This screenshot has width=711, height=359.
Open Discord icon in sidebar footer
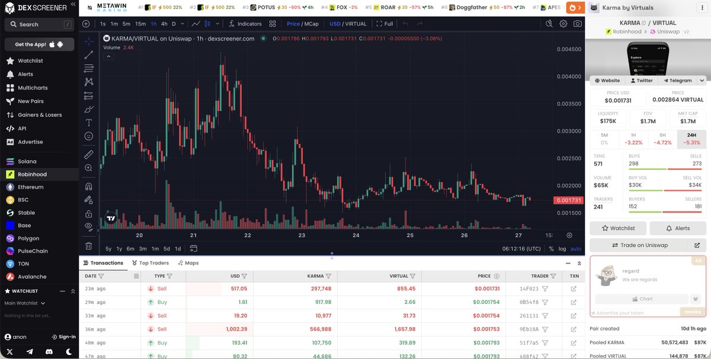coord(49,351)
